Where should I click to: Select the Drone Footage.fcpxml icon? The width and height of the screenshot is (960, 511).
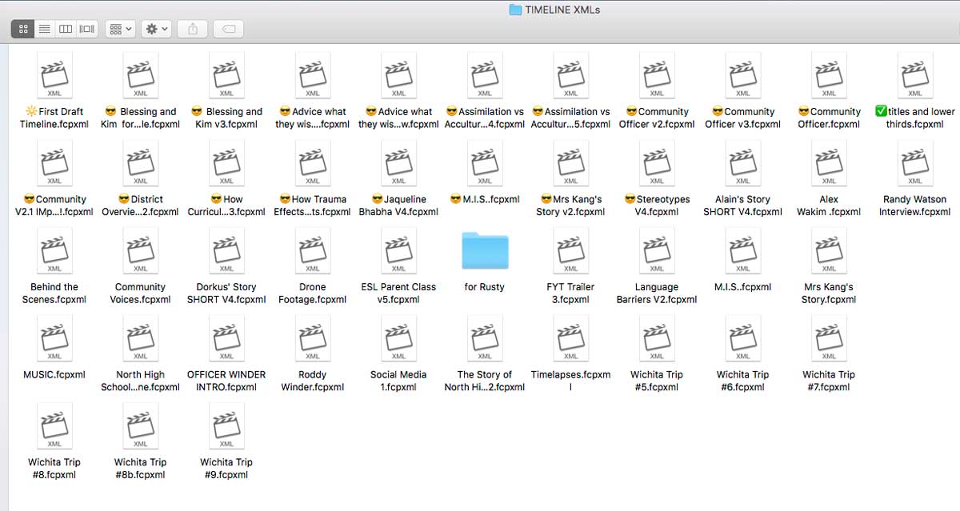313,251
